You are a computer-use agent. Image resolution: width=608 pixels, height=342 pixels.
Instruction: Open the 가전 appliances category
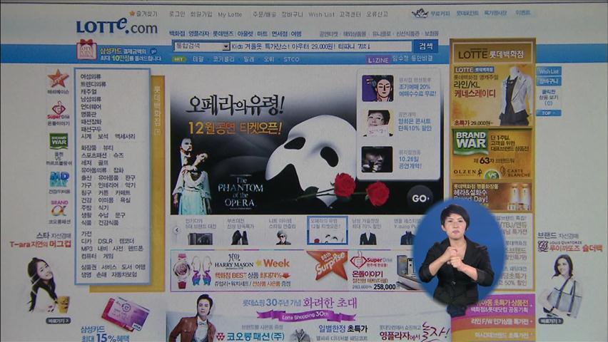(x=86, y=234)
